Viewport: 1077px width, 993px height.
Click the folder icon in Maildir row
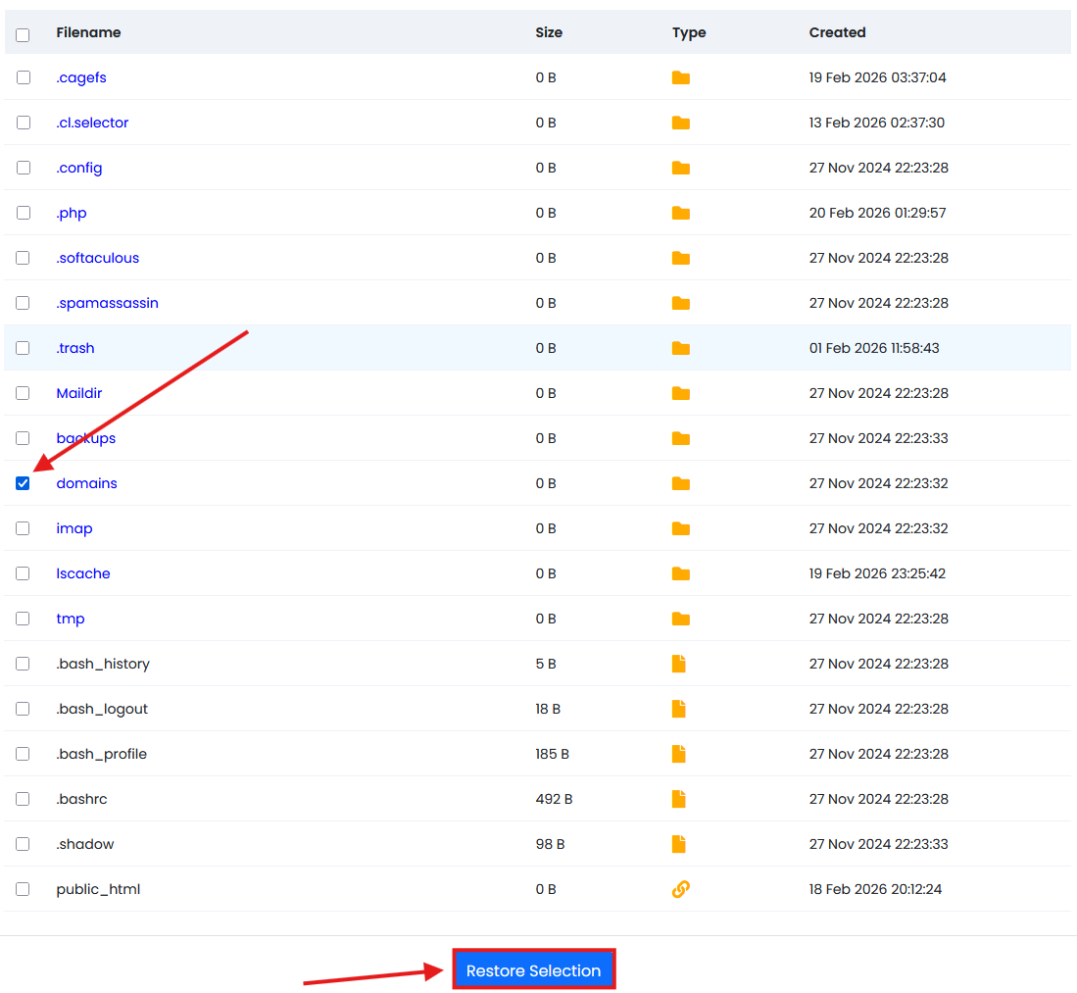[x=681, y=393]
